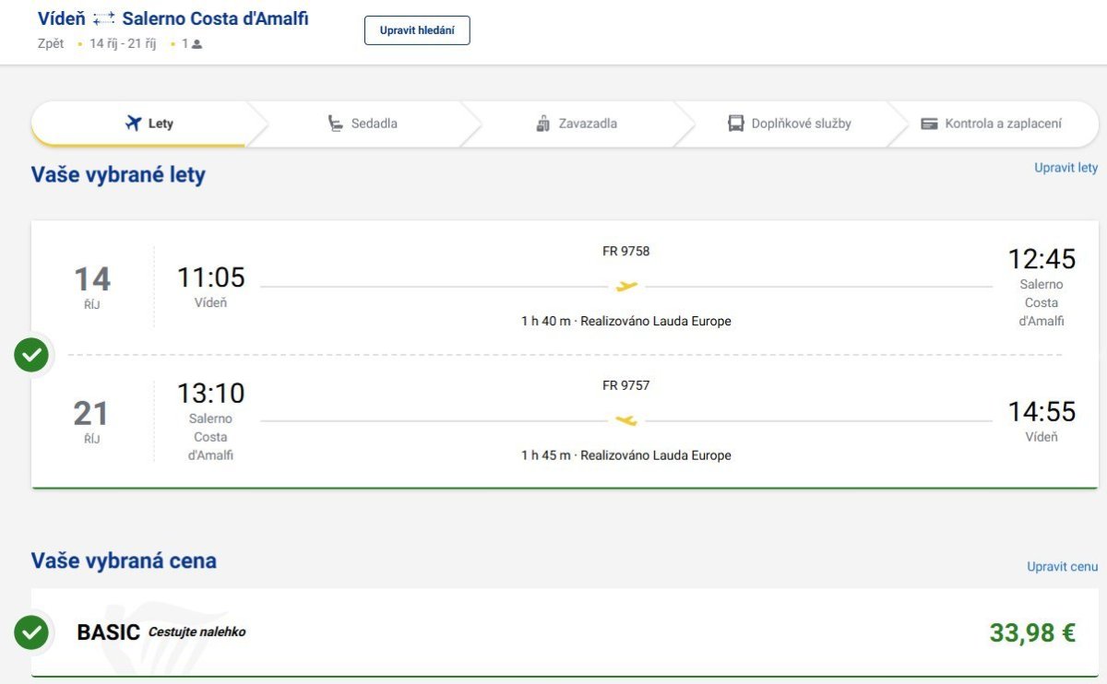Viewport: 1107px width, 684px height.
Task: Click the Upravit hledání button
Action: click(x=418, y=30)
